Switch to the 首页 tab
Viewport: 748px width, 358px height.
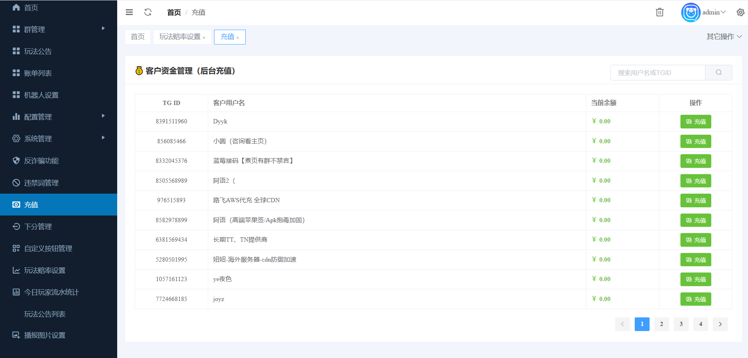(137, 37)
